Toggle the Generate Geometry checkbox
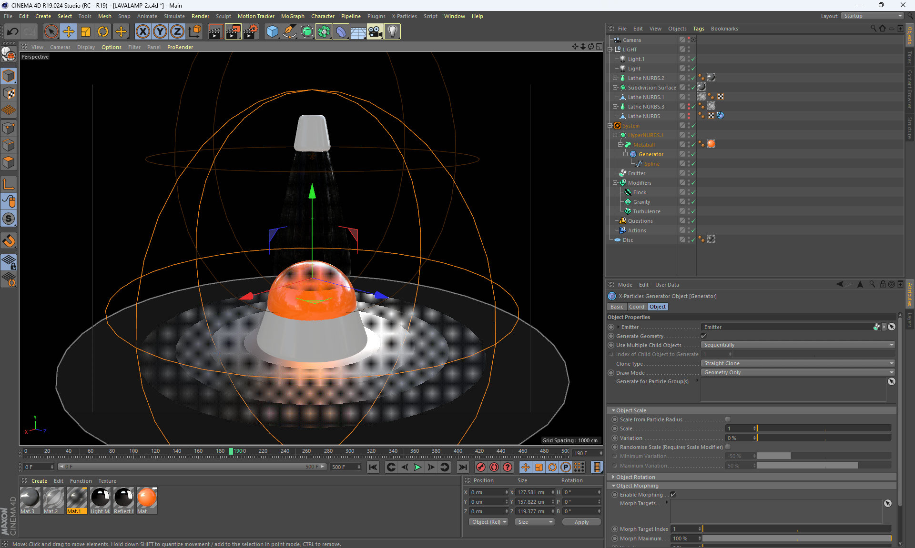 pyautogui.click(x=704, y=336)
